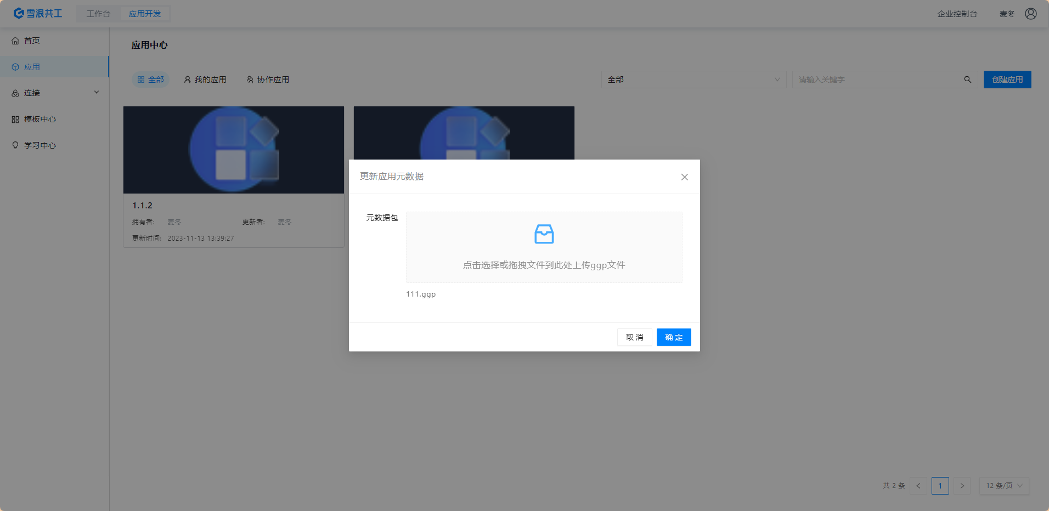Go to next page arrow
Viewport: 1049px width, 511px height.
(x=962, y=486)
